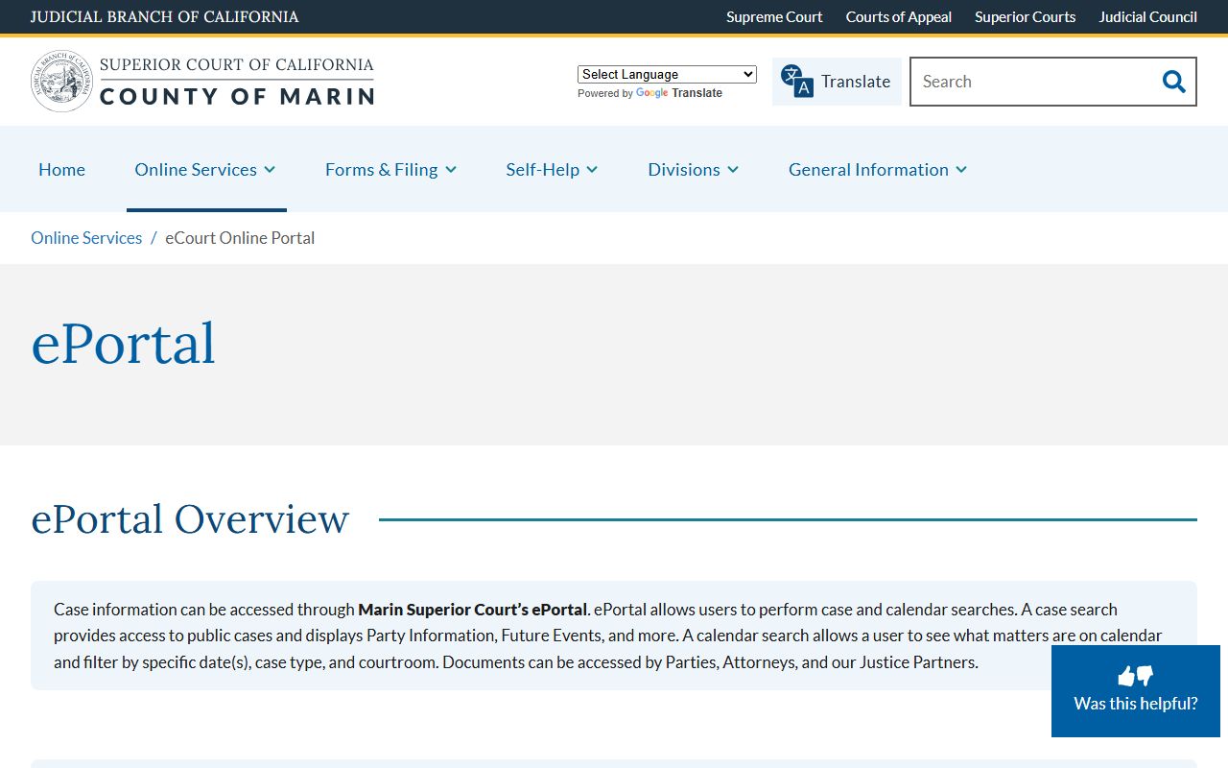Expand the Online Services menu
Viewport: 1228px width, 768px height.
205,169
